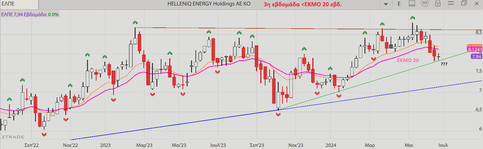Click the Μαρ'23 date axis label
The image size is (483, 149).
coord(144,146)
